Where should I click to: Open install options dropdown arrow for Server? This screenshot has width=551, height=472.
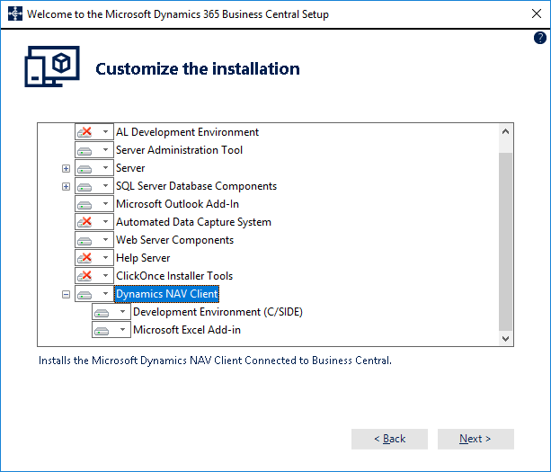pyautogui.click(x=105, y=167)
